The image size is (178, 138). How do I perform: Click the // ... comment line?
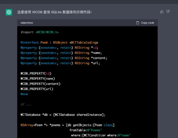tap(26, 105)
